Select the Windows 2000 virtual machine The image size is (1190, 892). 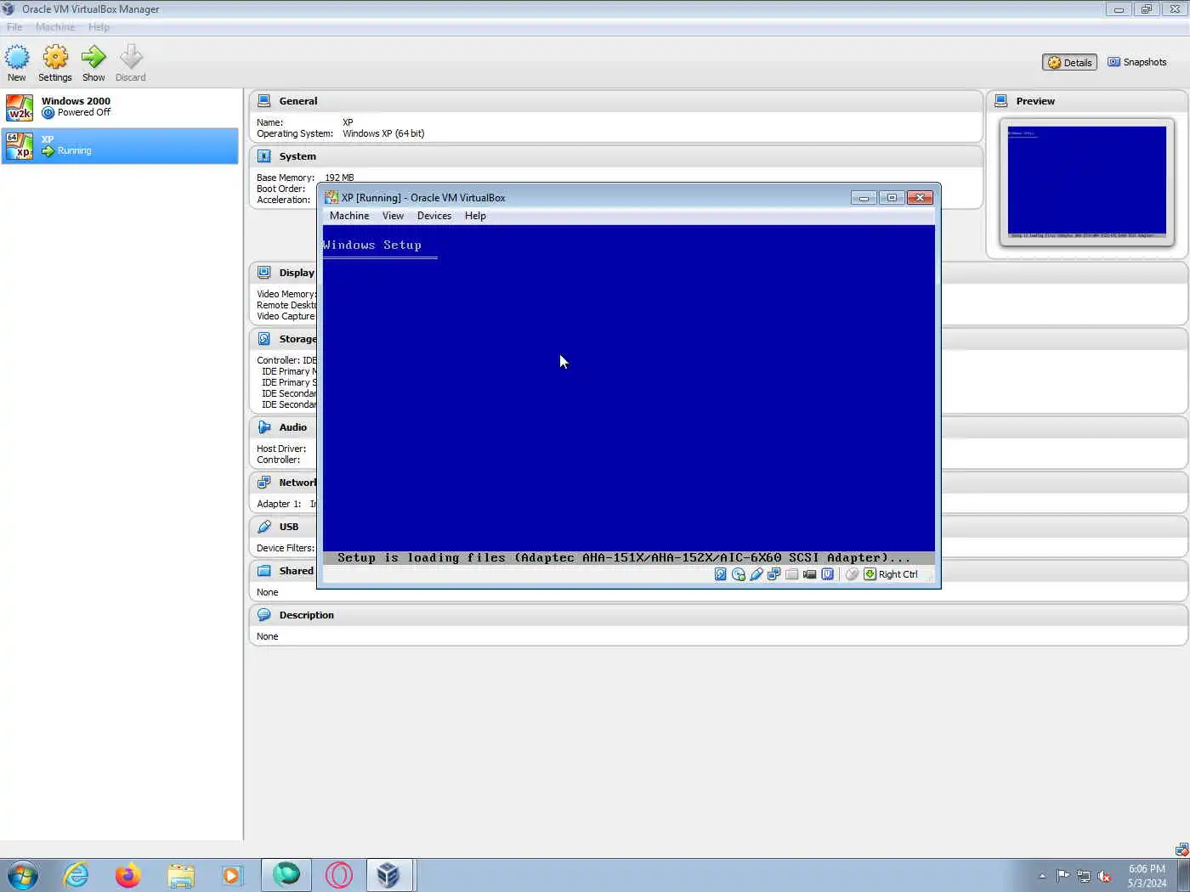coord(120,107)
